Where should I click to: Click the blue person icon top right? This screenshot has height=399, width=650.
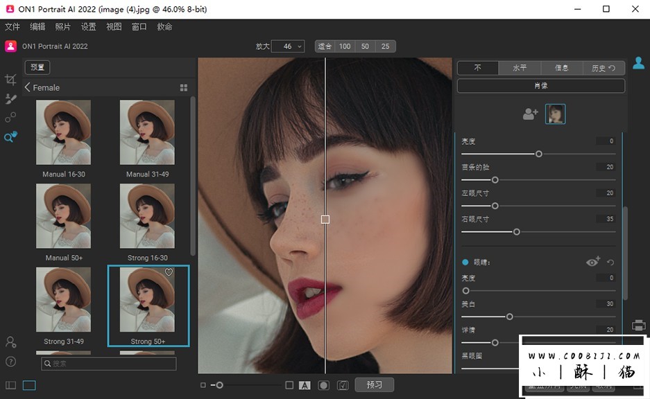tap(638, 61)
